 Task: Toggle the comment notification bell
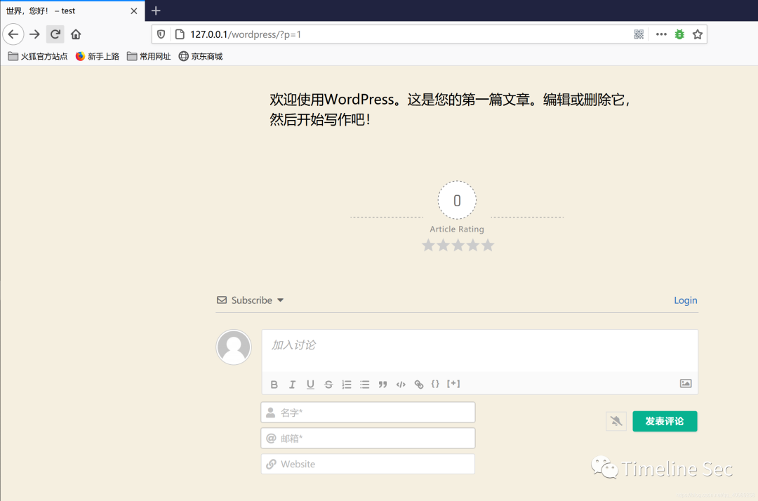coord(616,421)
